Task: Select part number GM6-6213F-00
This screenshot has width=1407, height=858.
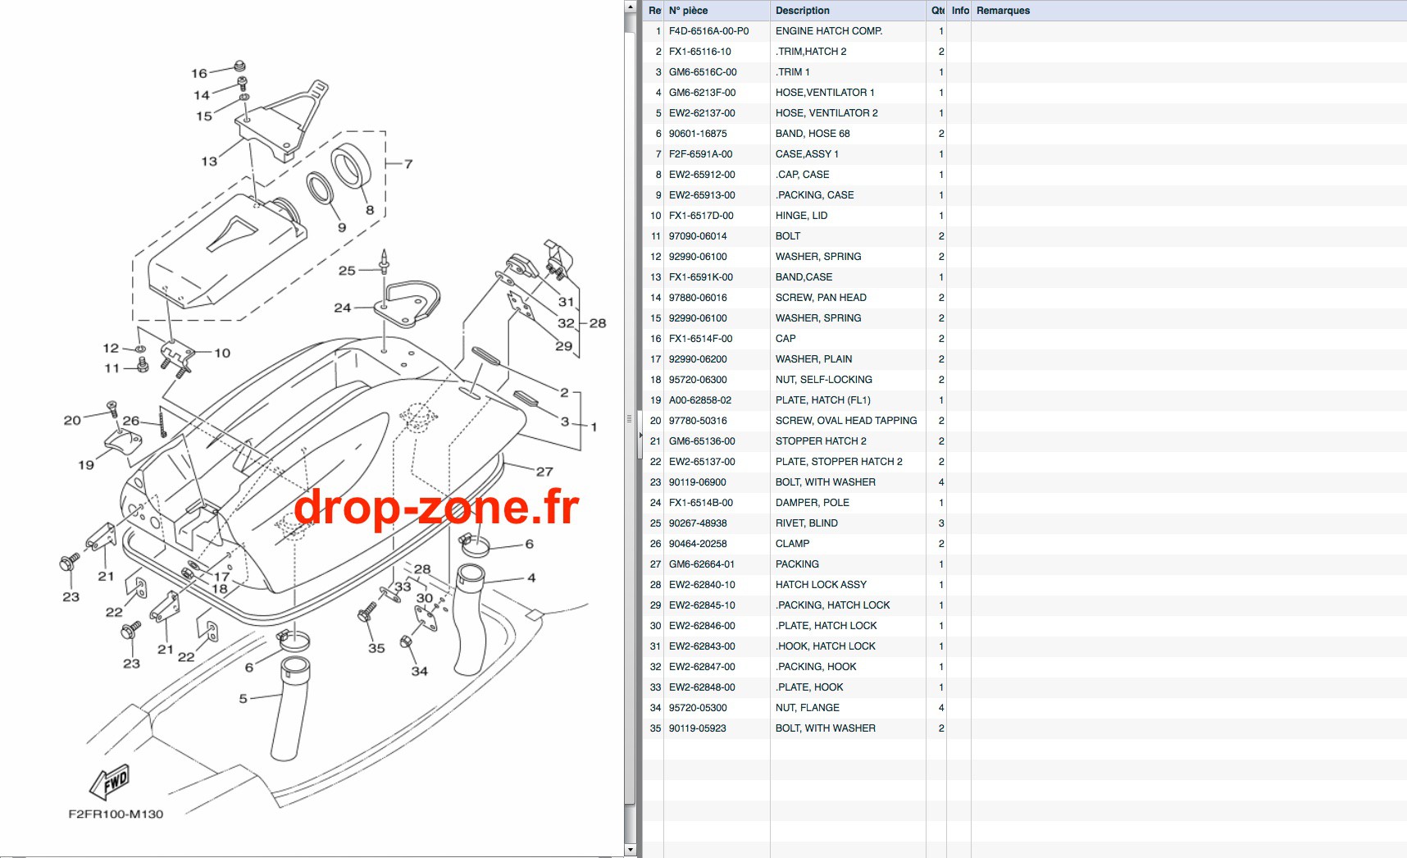Action: coord(702,93)
